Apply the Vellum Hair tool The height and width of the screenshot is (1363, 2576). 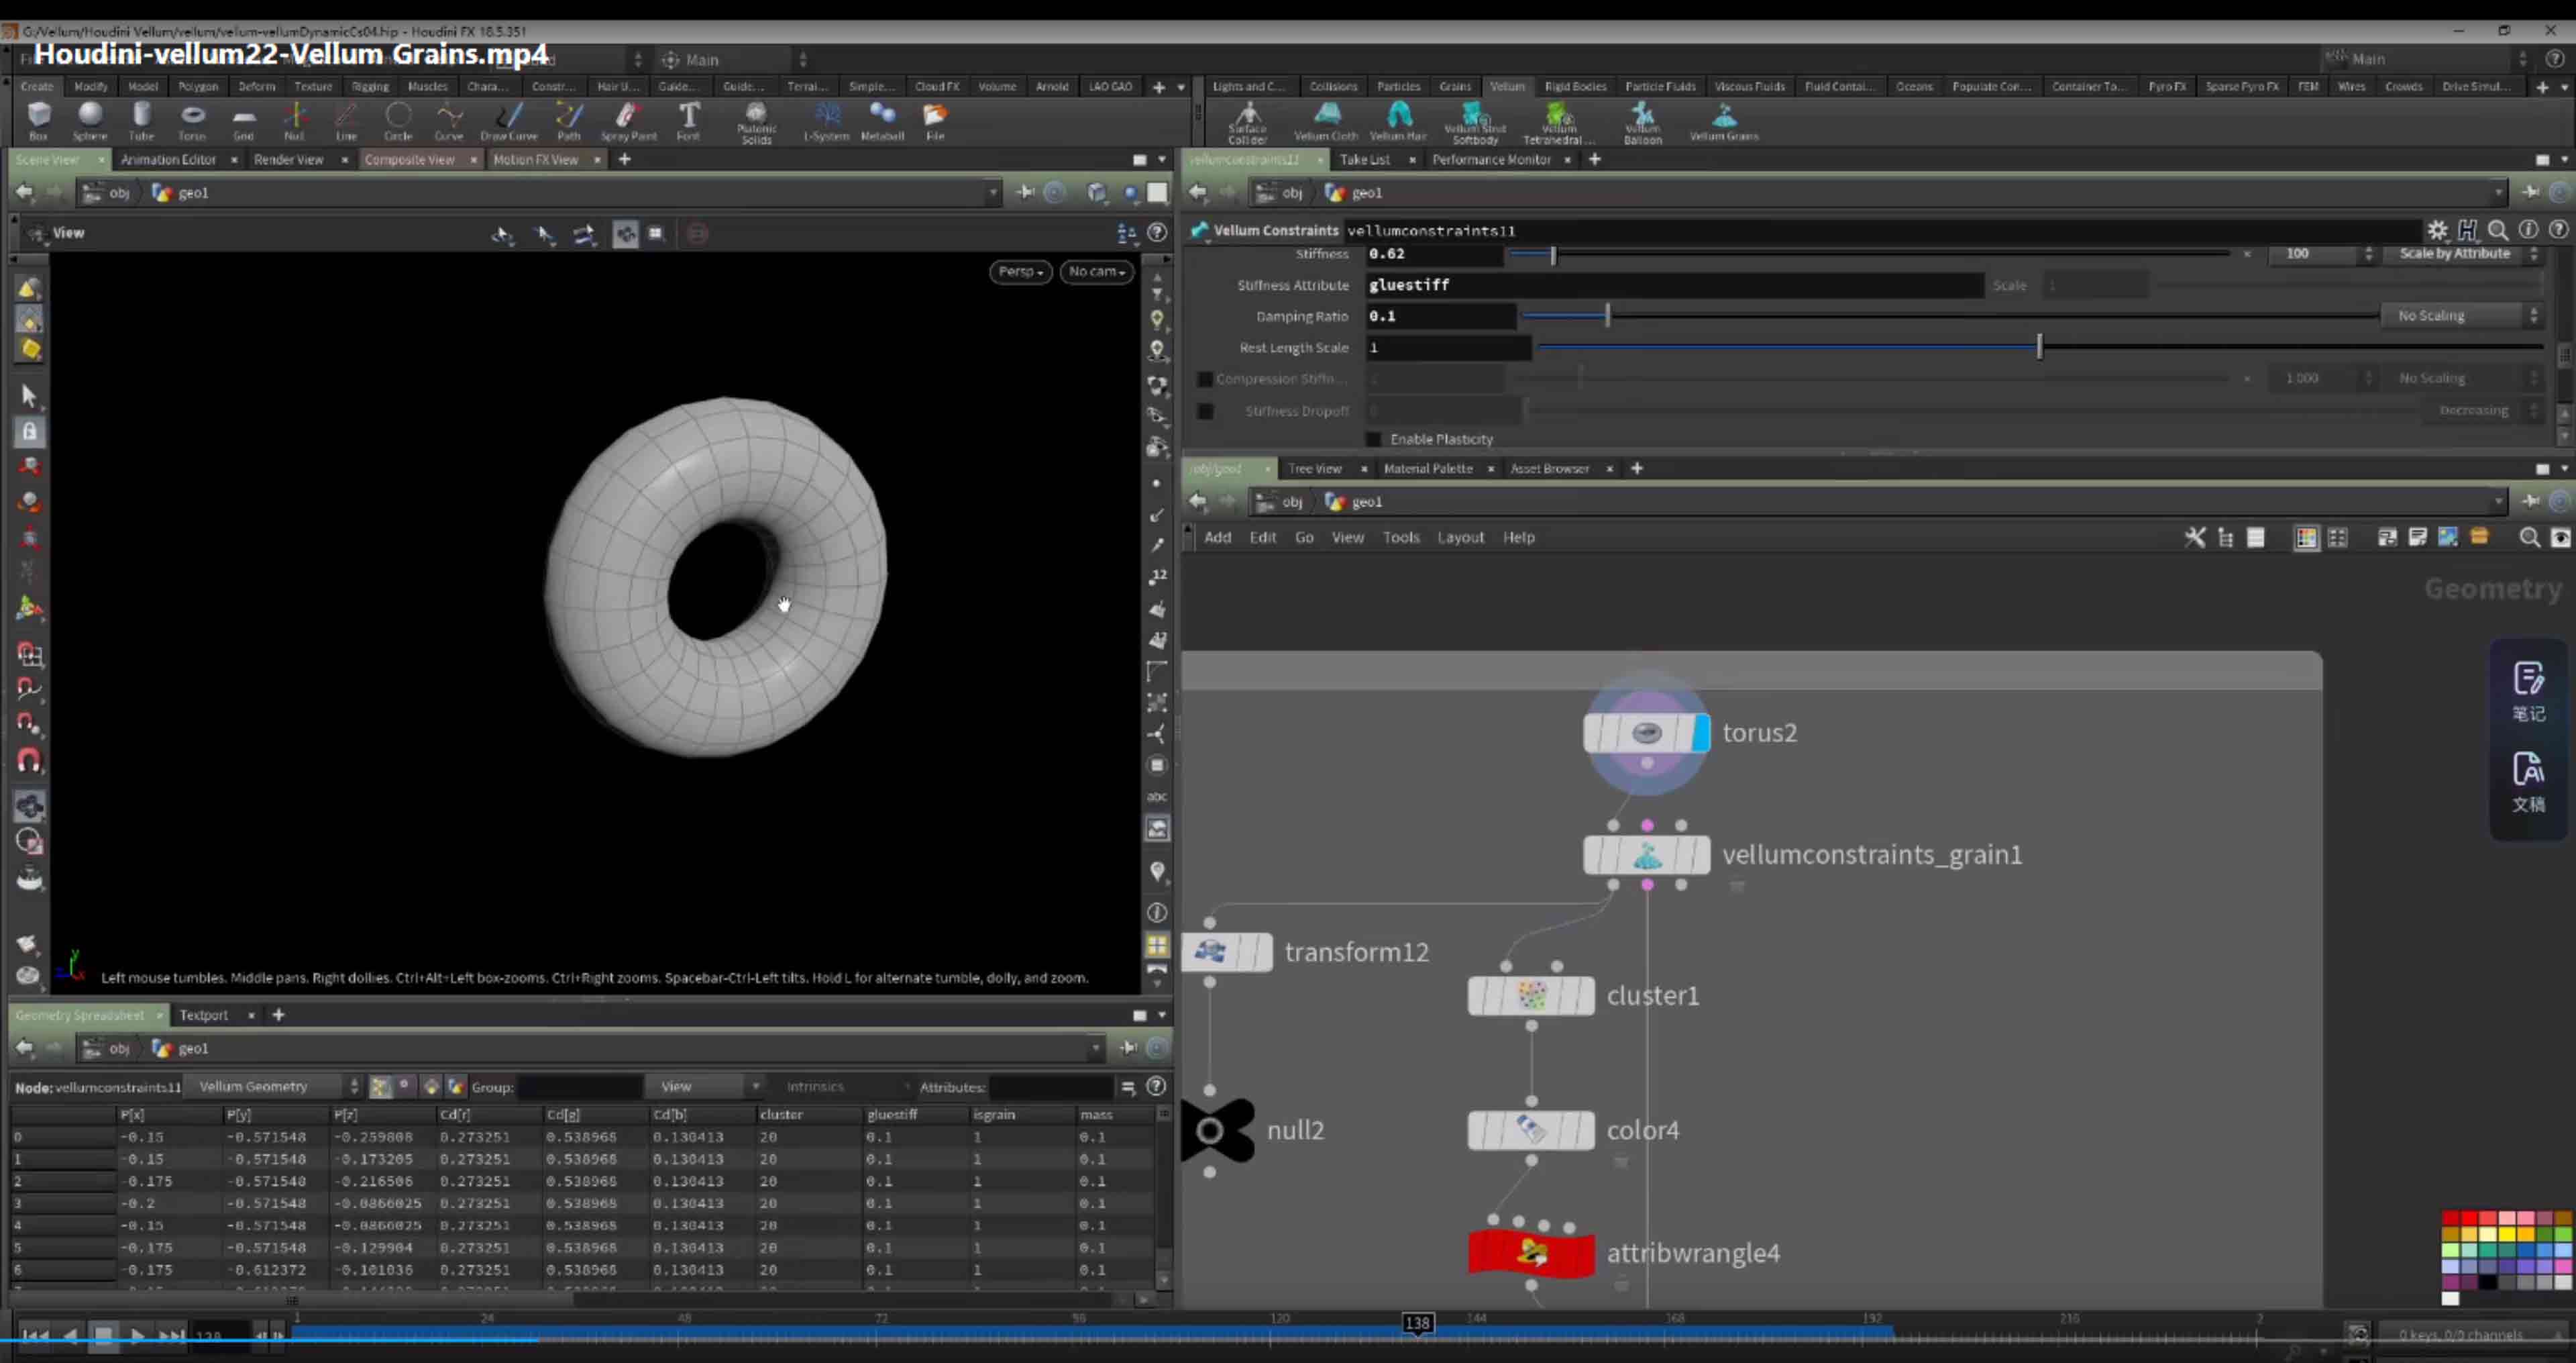1398,121
